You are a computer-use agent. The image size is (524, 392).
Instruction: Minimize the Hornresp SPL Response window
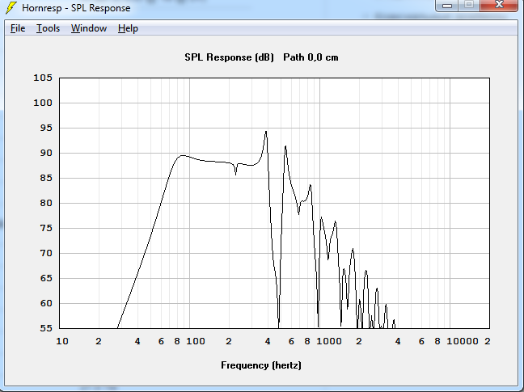[x=447, y=6]
